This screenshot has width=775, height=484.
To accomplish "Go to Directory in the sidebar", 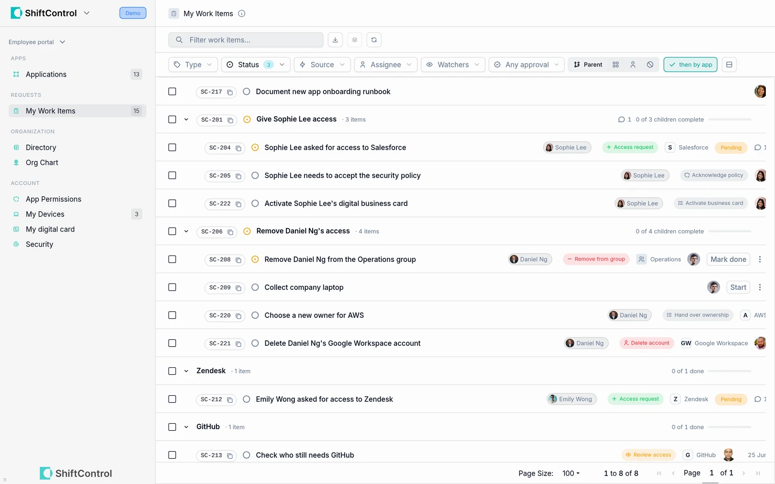I will coord(77,147).
